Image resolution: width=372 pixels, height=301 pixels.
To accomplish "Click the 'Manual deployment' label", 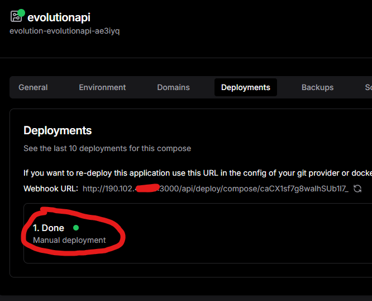I will click(69, 240).
